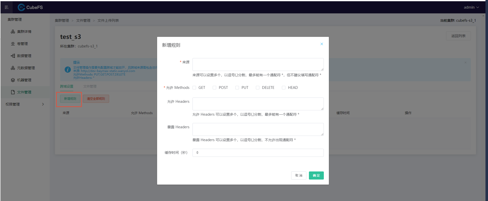Screen dimensions: 488x201
Task: Click the 缓存时间（秒）input field
Action: (258, 153)
